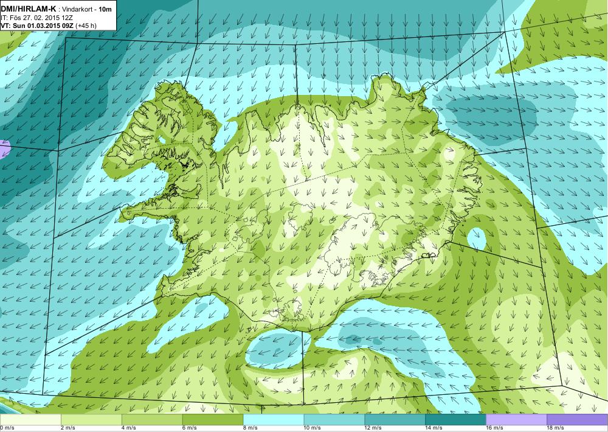The height and width of the screenshot is (432, 608).
Task: Click the "Vindarkort - 10m" label
Action: (x=87, y=9)
